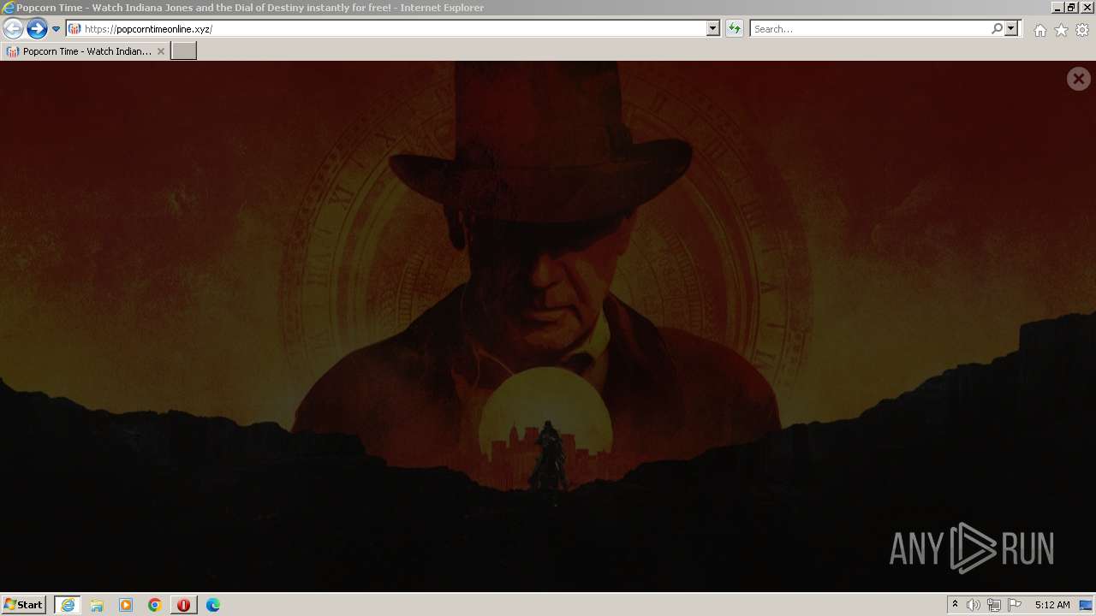1096x616 pixels.
Task: Open the recent pages dropdown arrow
Action: (56, 29)
